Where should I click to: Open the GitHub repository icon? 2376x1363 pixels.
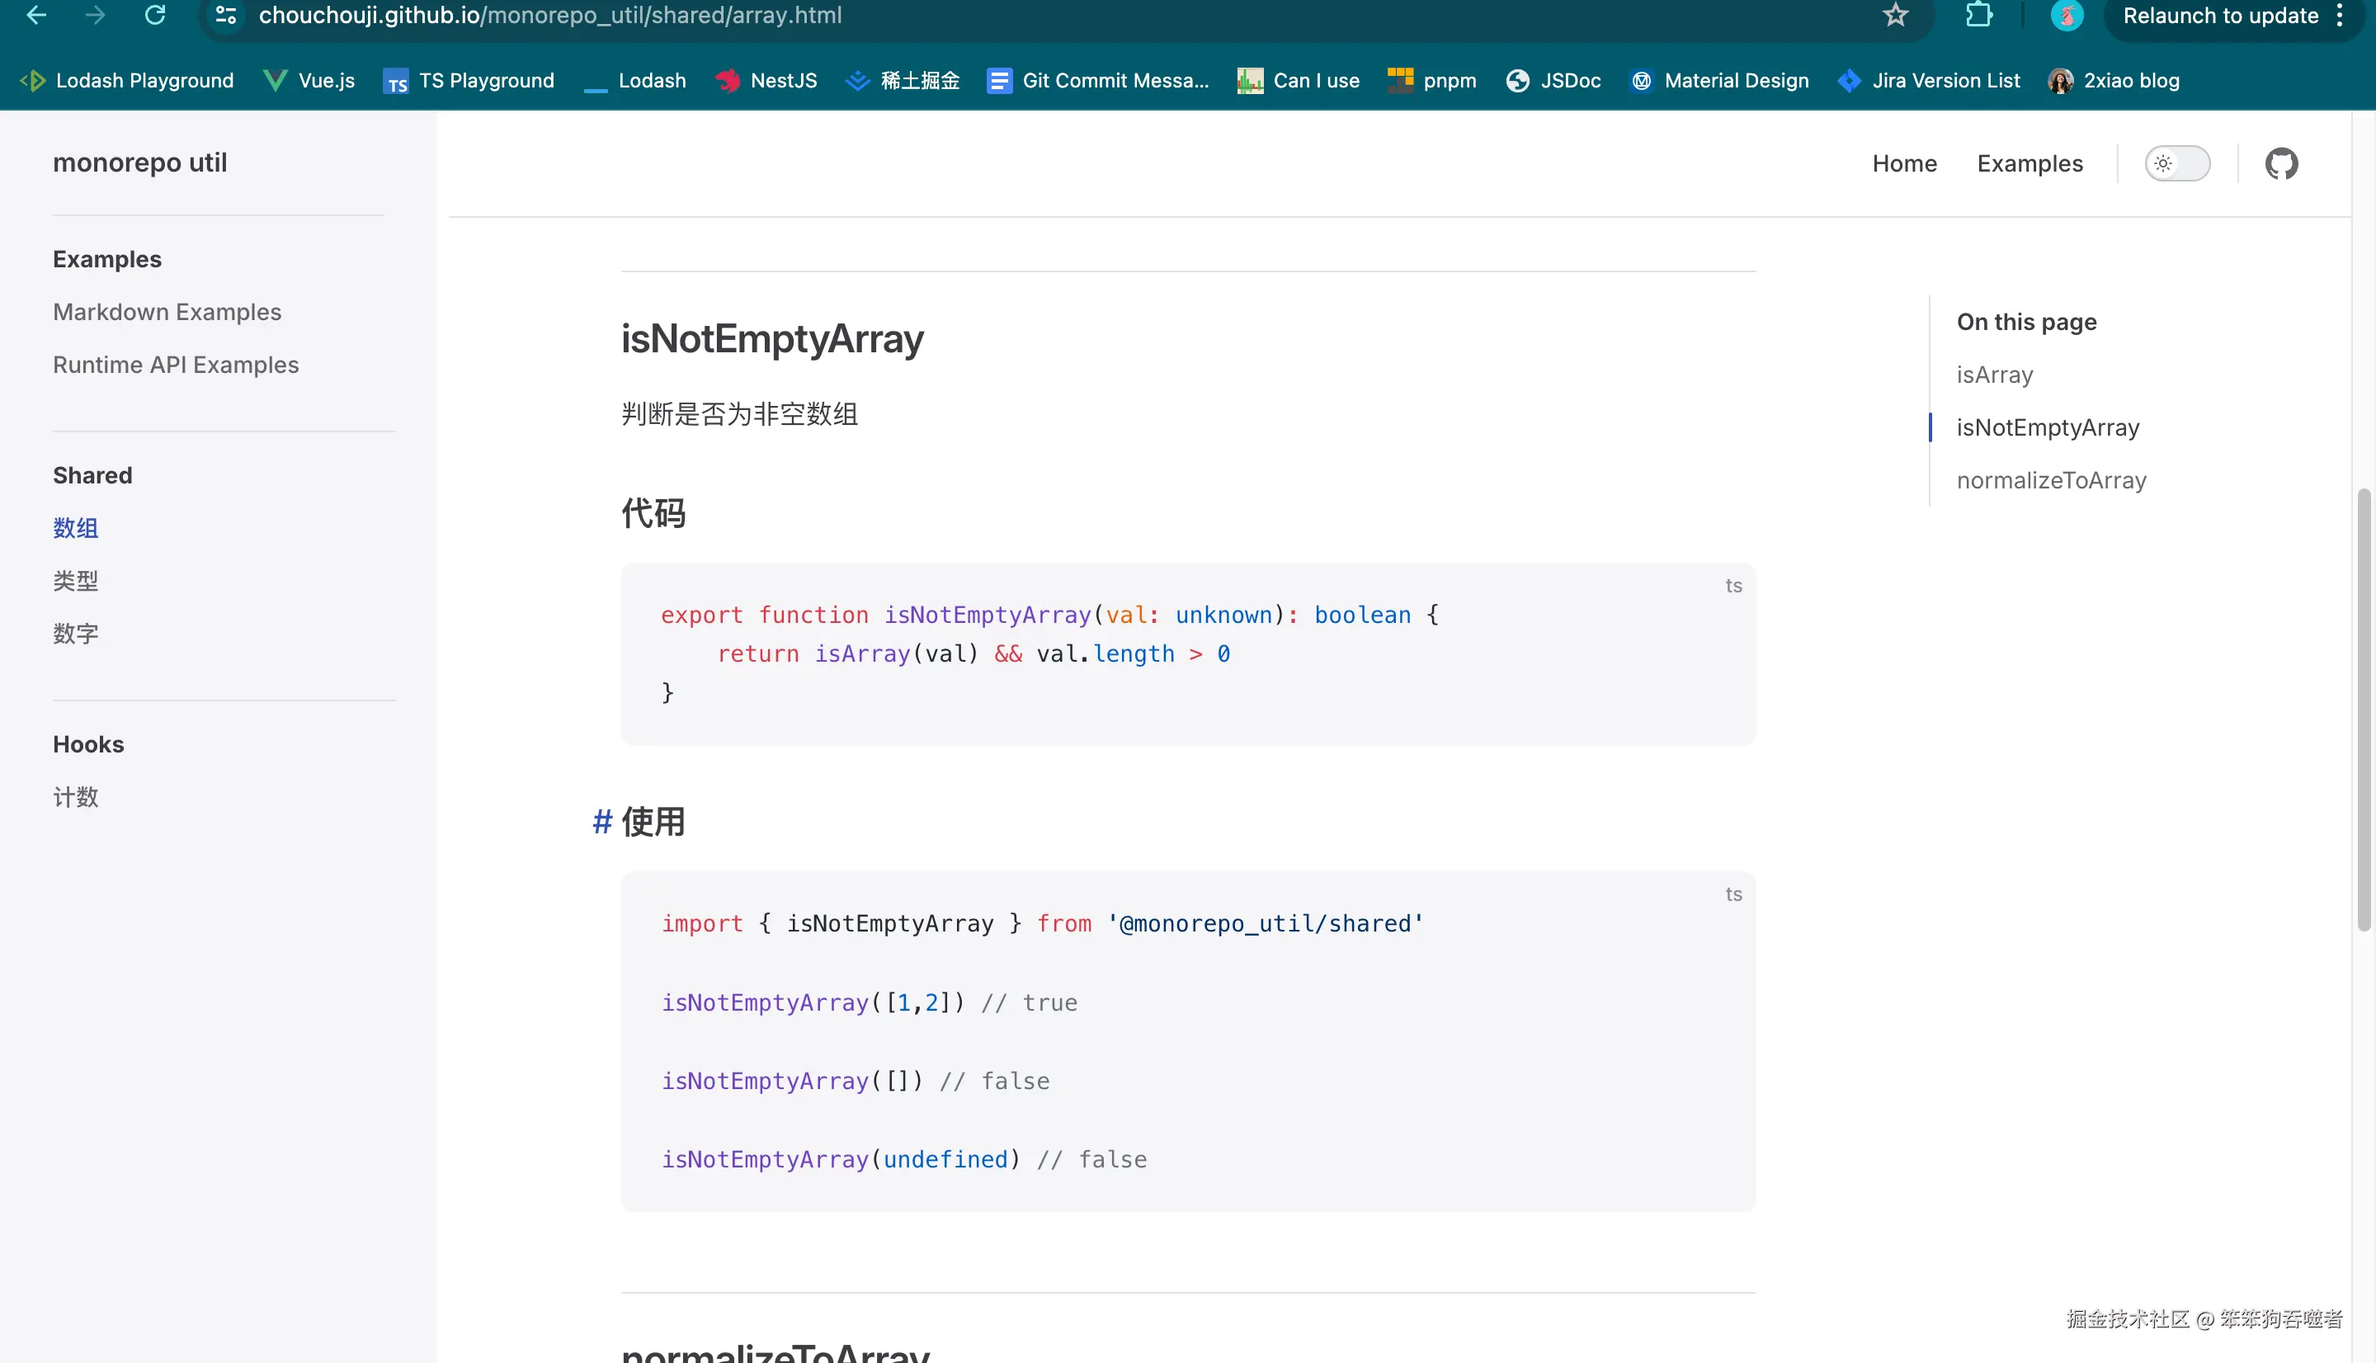[x=2280, y=164]
